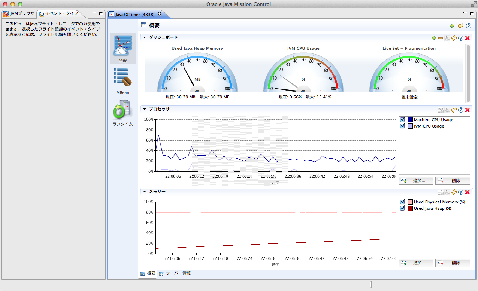Click yellow reset arrow in 概要 header
478x291 pixels.
tap(460, 26)
